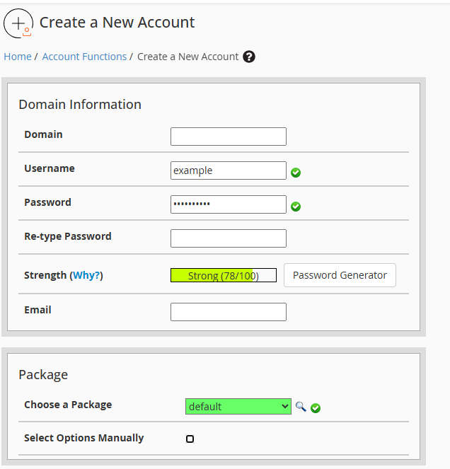
Task: Open Account Functions breadcrumb link
Action: pos(84,57)
